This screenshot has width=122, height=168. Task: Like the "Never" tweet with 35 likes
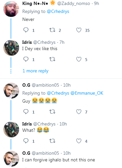(x=79, y=30)
